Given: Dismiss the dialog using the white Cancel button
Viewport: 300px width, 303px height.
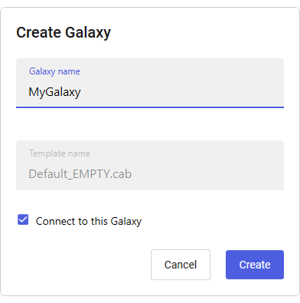Looking at the screenshot, I should 181,265.
